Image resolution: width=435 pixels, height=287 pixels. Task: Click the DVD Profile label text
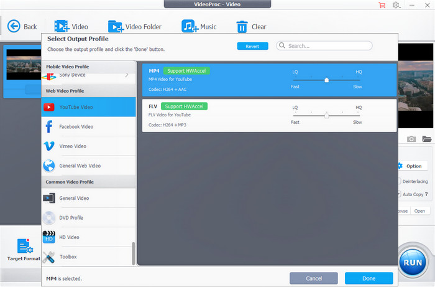pos(71,217)
